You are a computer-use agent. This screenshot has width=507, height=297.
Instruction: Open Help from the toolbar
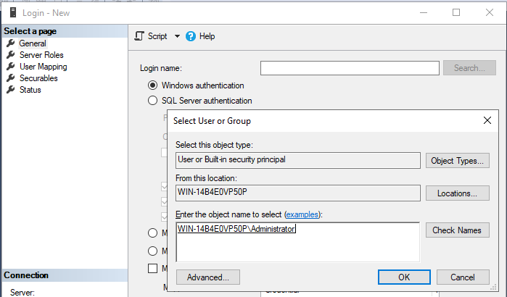coord(200,36)
